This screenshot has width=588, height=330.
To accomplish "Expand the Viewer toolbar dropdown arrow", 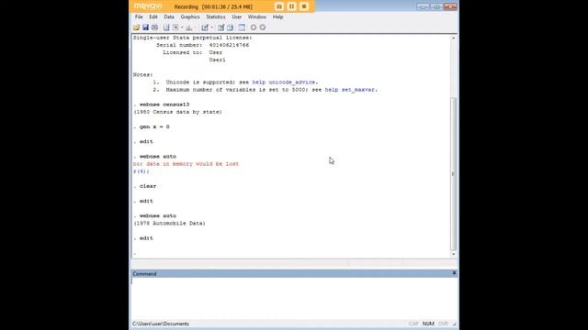I will 182,27.
